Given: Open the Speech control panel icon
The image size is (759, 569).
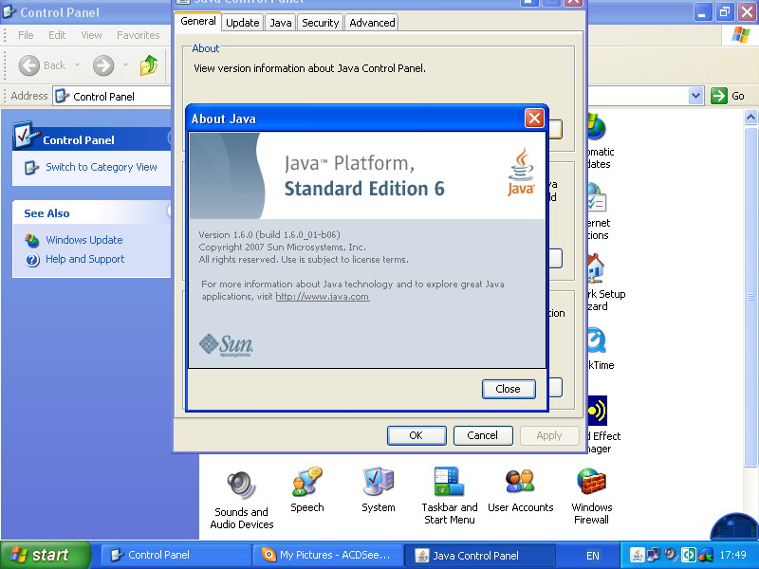Looking at the screenshot, I should pos(306,482).
